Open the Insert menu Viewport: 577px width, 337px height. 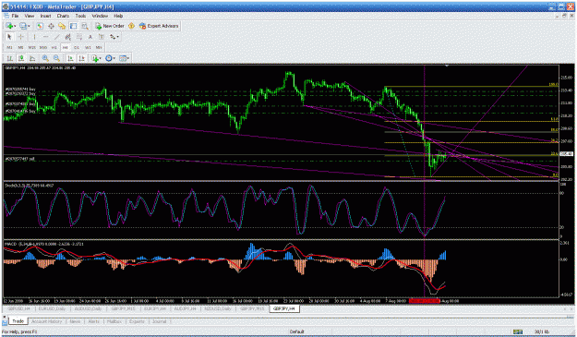click(45, 16)
